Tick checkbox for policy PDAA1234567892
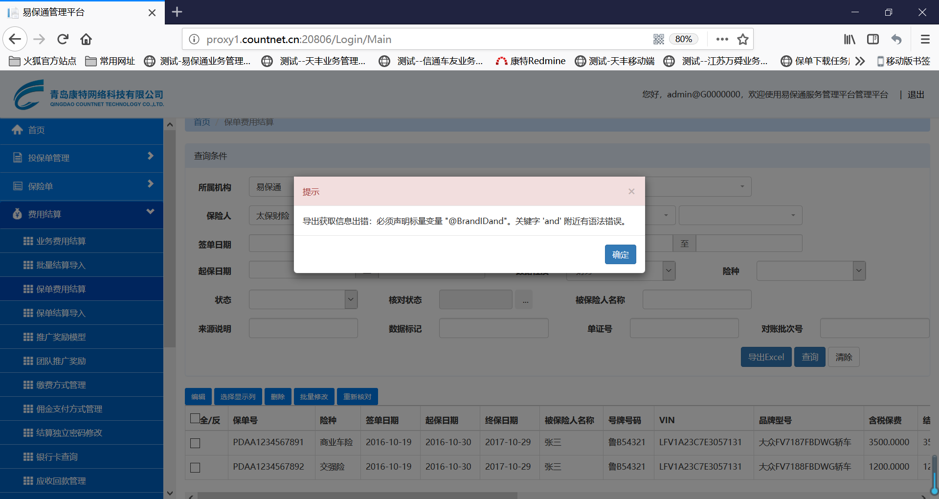The height and width of the screenshot is (499, 939). click(195, 468)
